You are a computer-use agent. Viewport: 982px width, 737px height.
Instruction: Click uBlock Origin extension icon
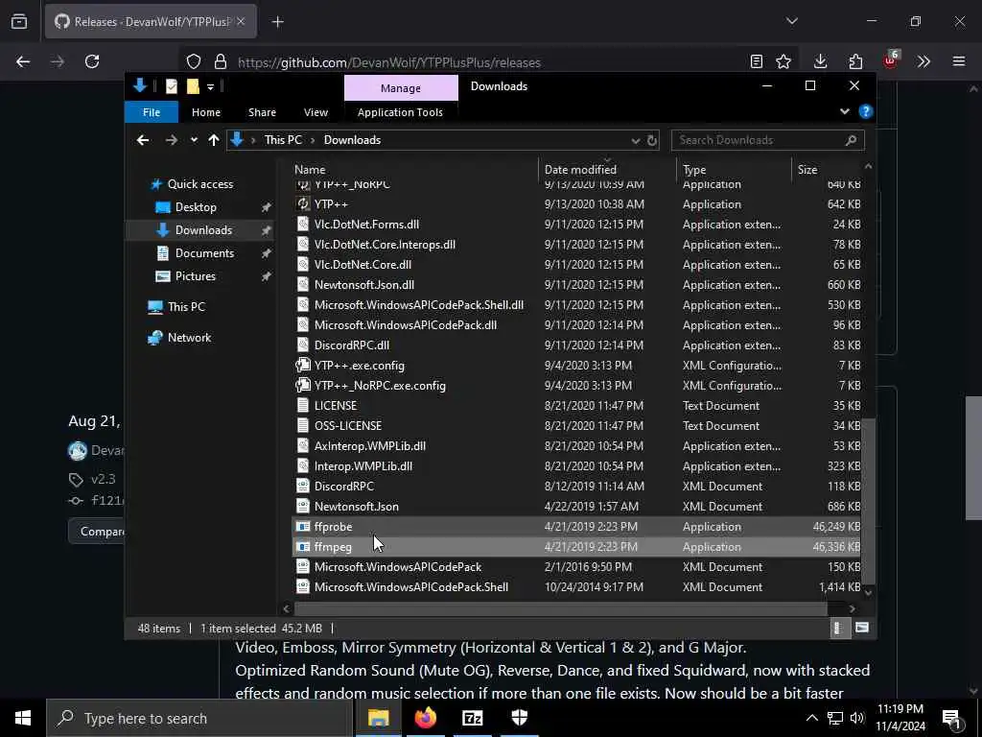click(x=891, y=60)
